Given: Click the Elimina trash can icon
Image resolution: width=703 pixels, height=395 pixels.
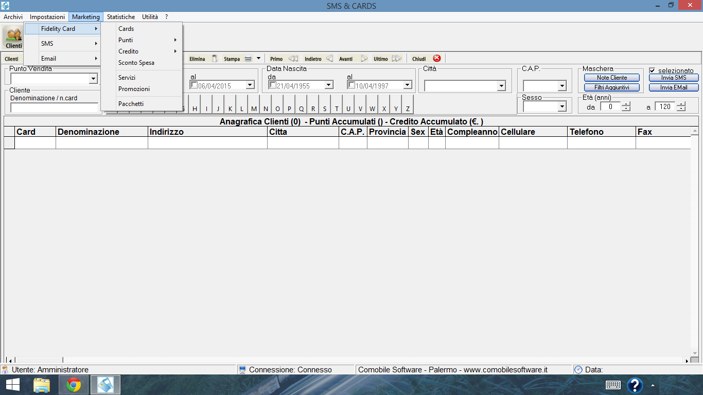Looking at the screenshot, I should [x=215, y=59].
